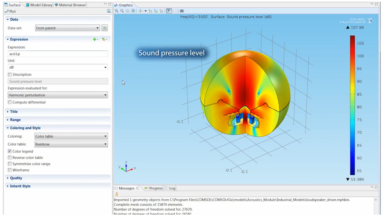Disable the Color legend checkbox
The height and width of the screenshot is (215, 383).
10,151
